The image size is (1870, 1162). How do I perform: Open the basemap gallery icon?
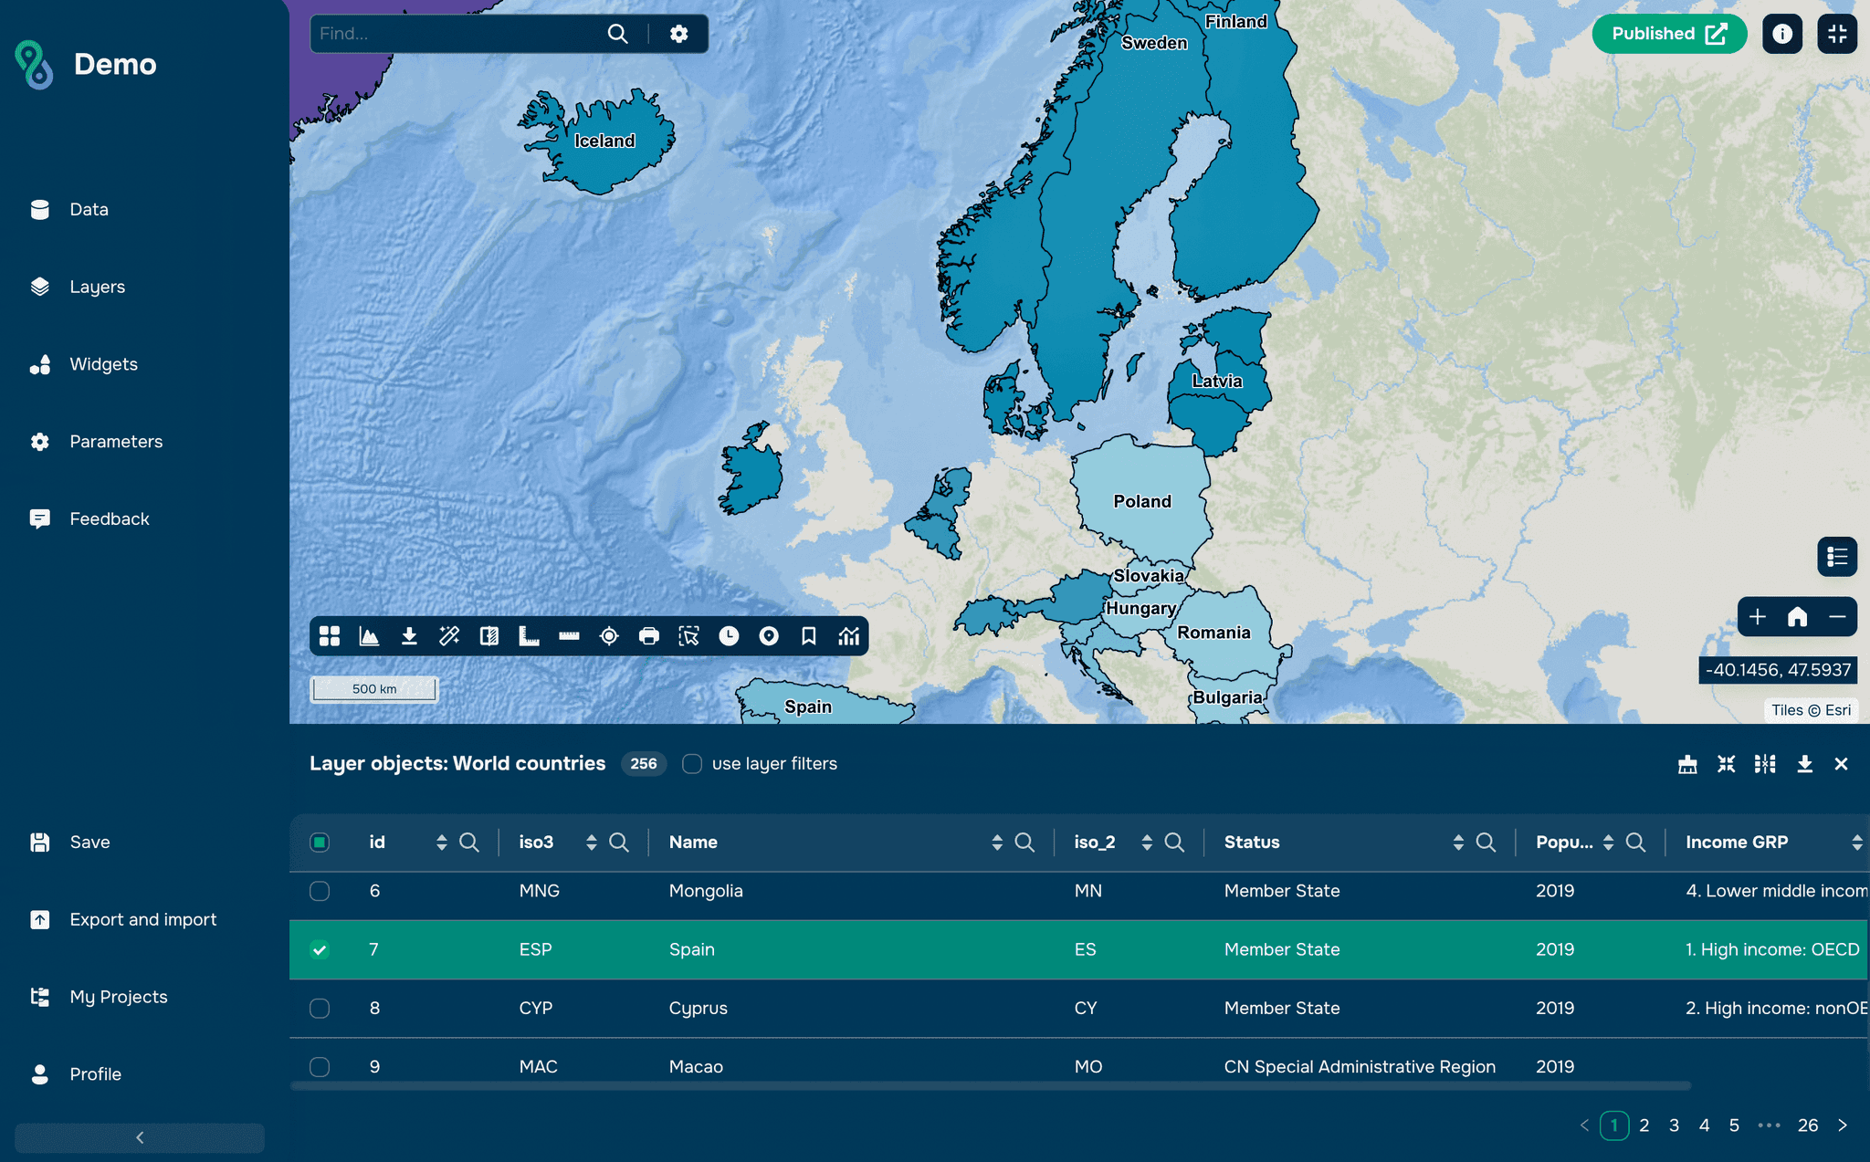(x=330, y=636)
